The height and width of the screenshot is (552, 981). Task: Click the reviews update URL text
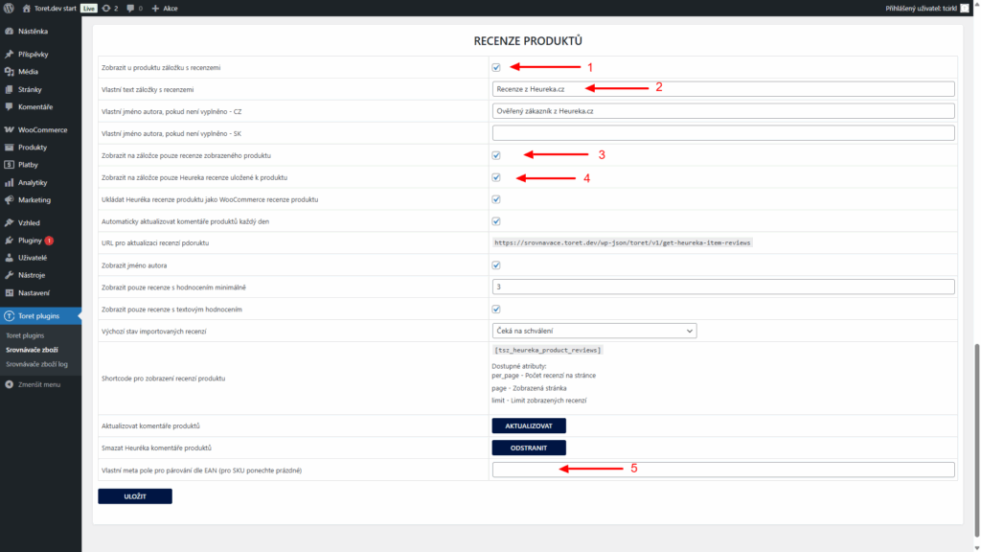[x=622, y=242]
